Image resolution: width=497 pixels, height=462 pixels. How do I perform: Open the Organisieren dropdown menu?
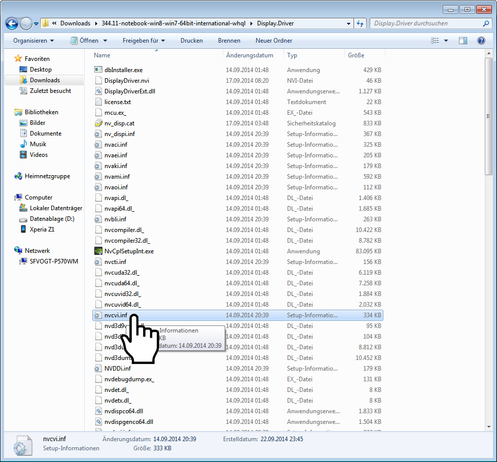click(x=33, y=41)
